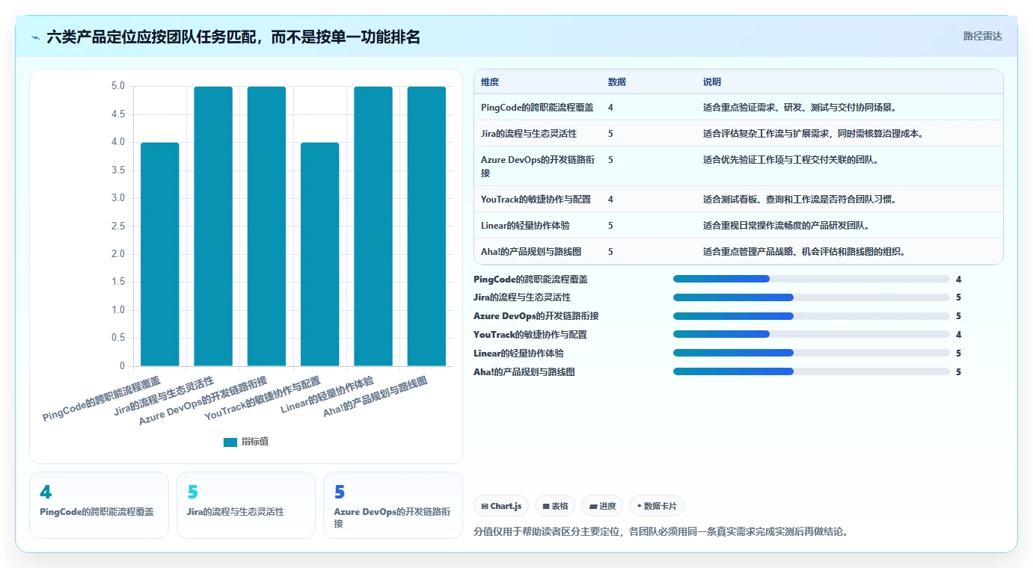Click the 数据 column header
This screenshot has height=568, width=1033.
click(617, 82)
